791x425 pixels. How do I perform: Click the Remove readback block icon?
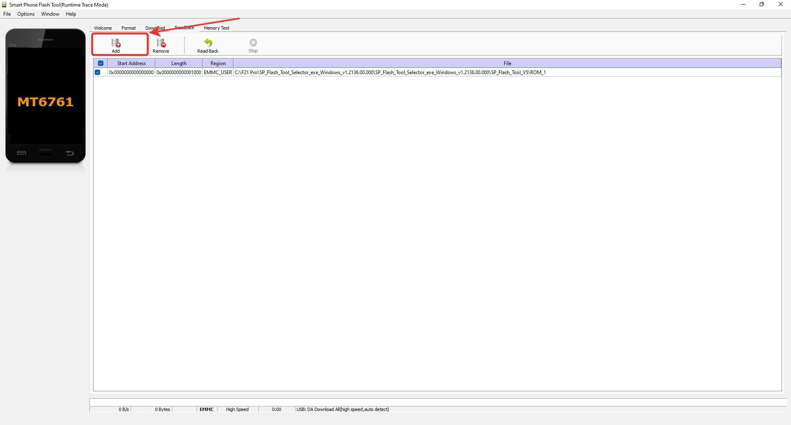(x=161, y=44)
